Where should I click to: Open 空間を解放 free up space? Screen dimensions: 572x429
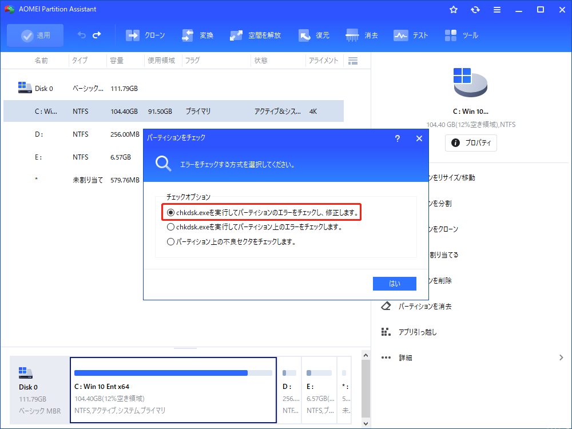[255, 35]
